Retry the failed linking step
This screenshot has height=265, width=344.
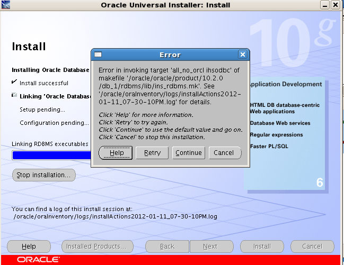(152, 153)
